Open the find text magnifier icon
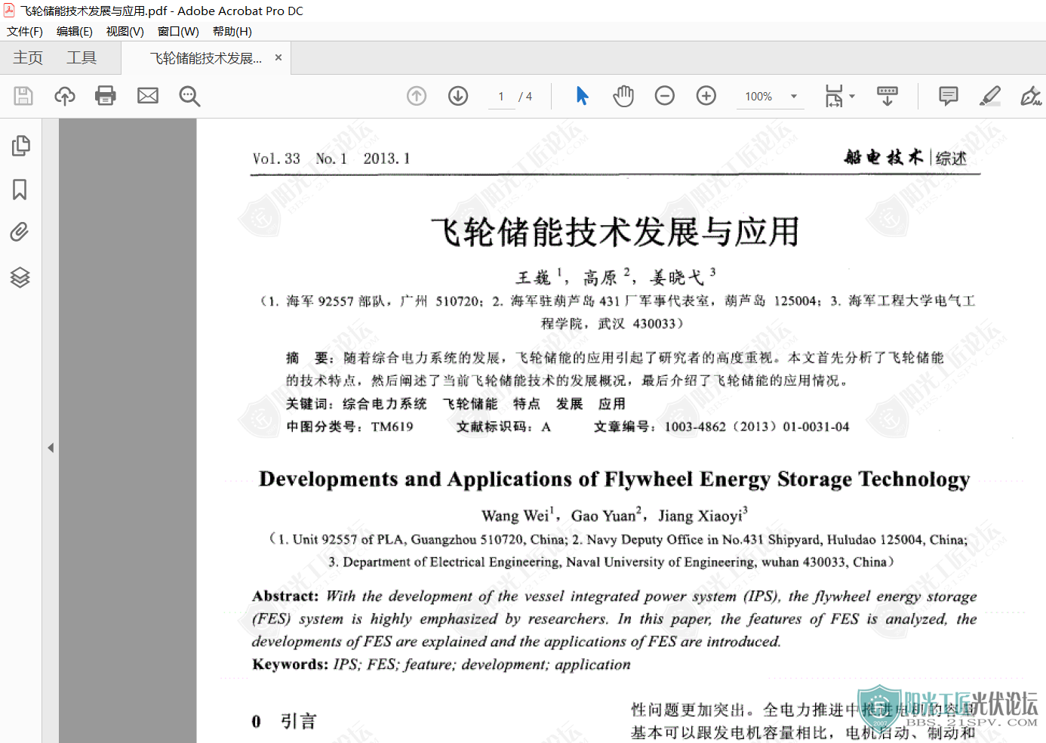 click(189, 96)
